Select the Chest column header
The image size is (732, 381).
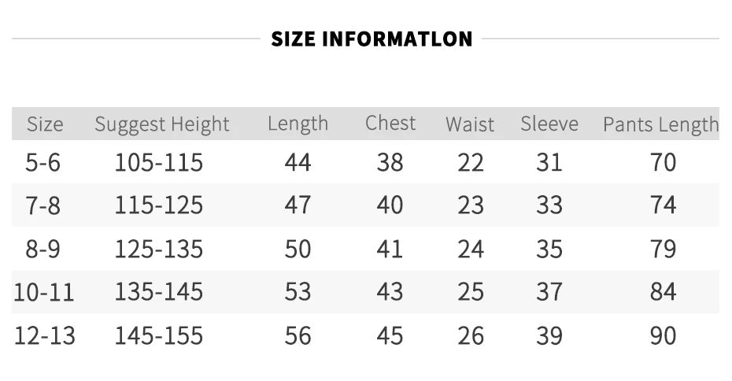click(390, 124)
